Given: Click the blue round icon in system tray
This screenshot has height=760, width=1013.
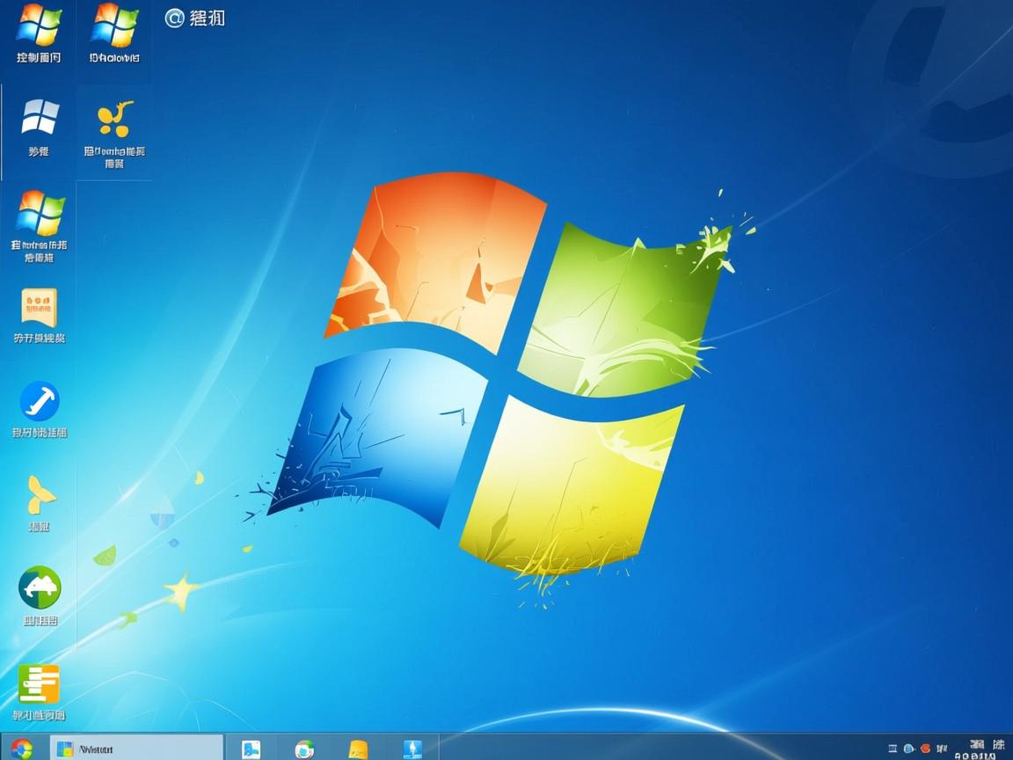Looking at the screenshot, I should click(x=909, y=749).
